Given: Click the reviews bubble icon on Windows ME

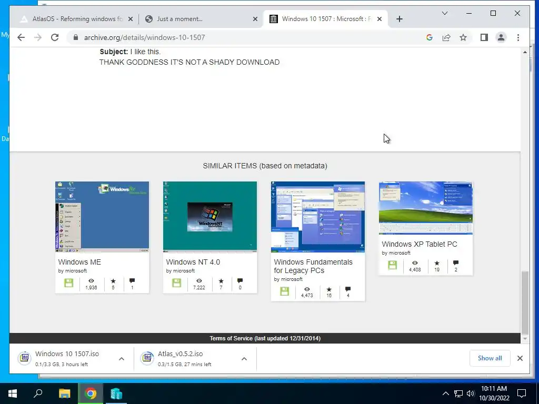Looking at the screenshot, I should [132, 281].
